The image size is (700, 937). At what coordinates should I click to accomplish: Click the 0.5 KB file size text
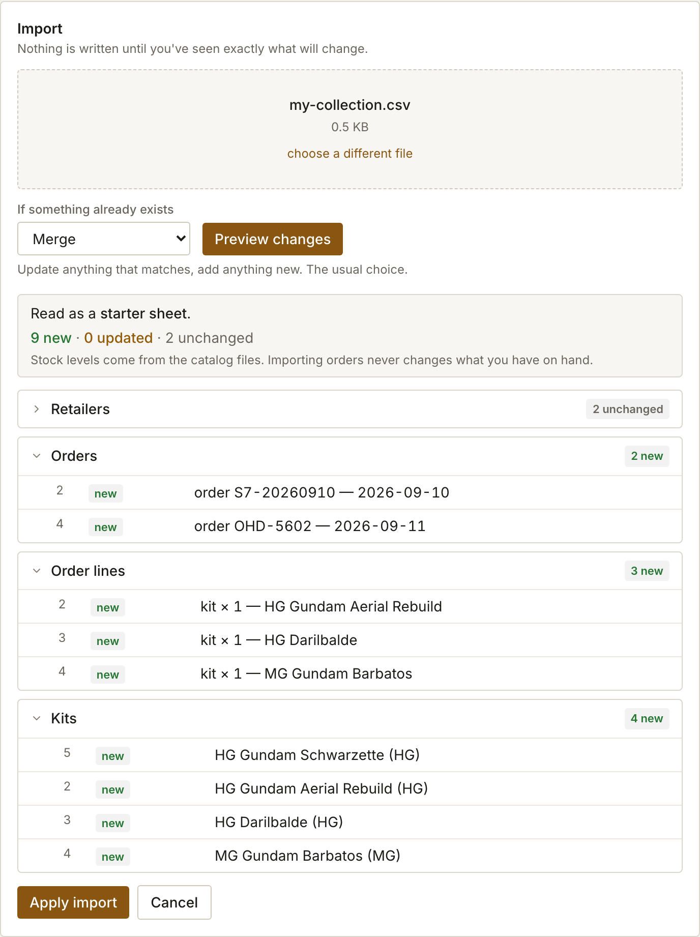tap(350, 127)
